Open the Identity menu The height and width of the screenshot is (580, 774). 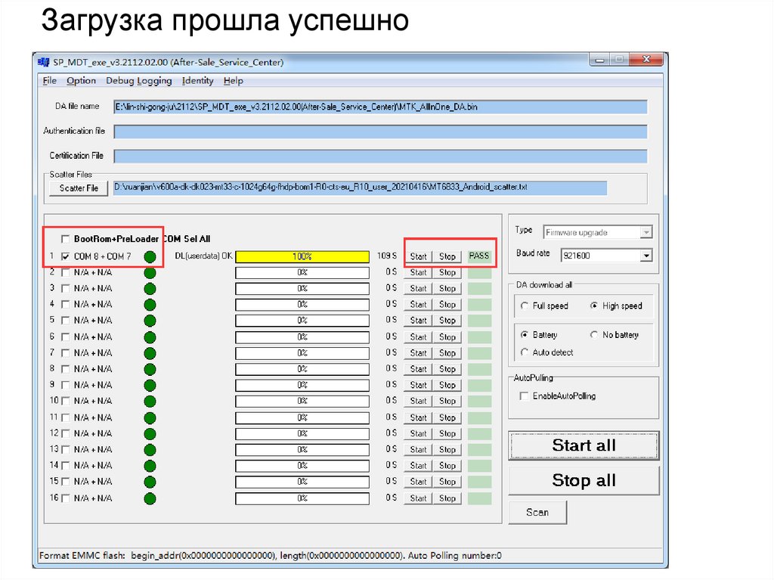click(197, 80)
